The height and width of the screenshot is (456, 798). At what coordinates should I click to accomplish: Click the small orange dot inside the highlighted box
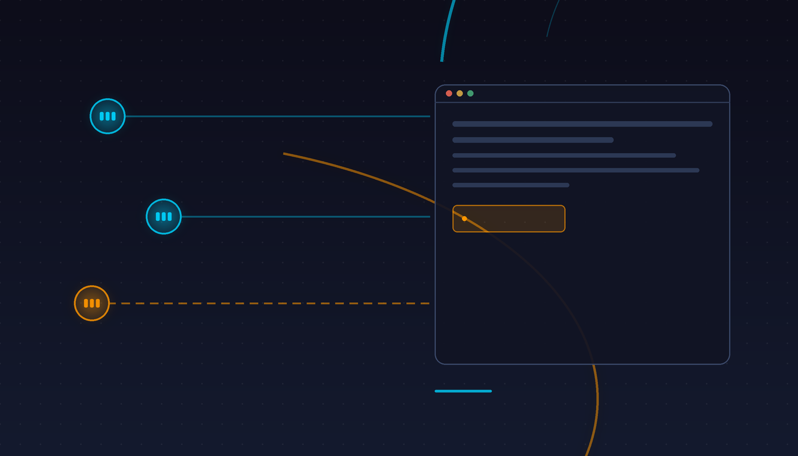pyautogui.click(x=464, y=218)
